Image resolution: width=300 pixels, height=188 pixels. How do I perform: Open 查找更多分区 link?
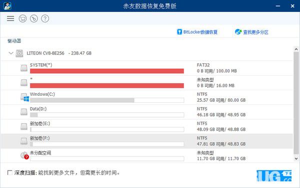pyautogui.click(x=255, y=32)
